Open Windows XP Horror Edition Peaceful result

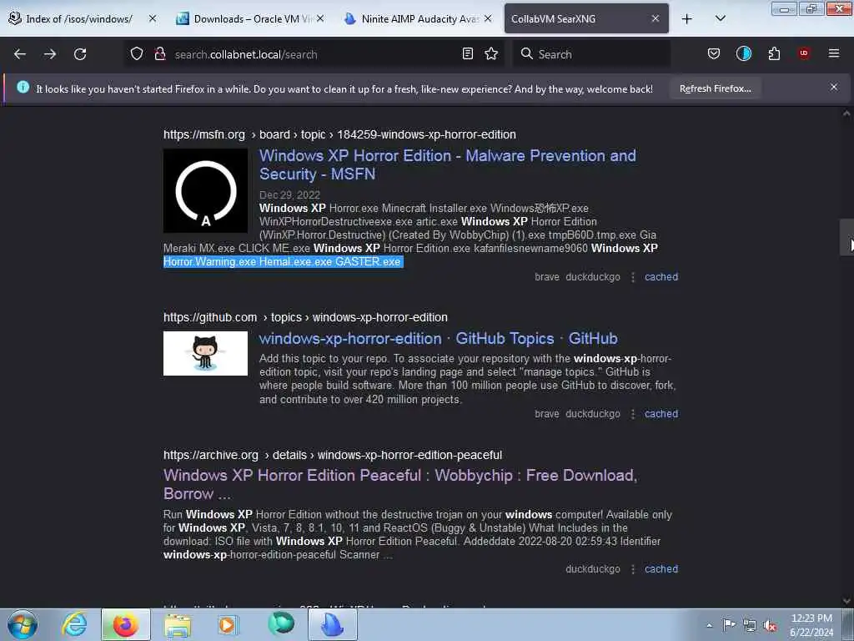coord(400,485)
